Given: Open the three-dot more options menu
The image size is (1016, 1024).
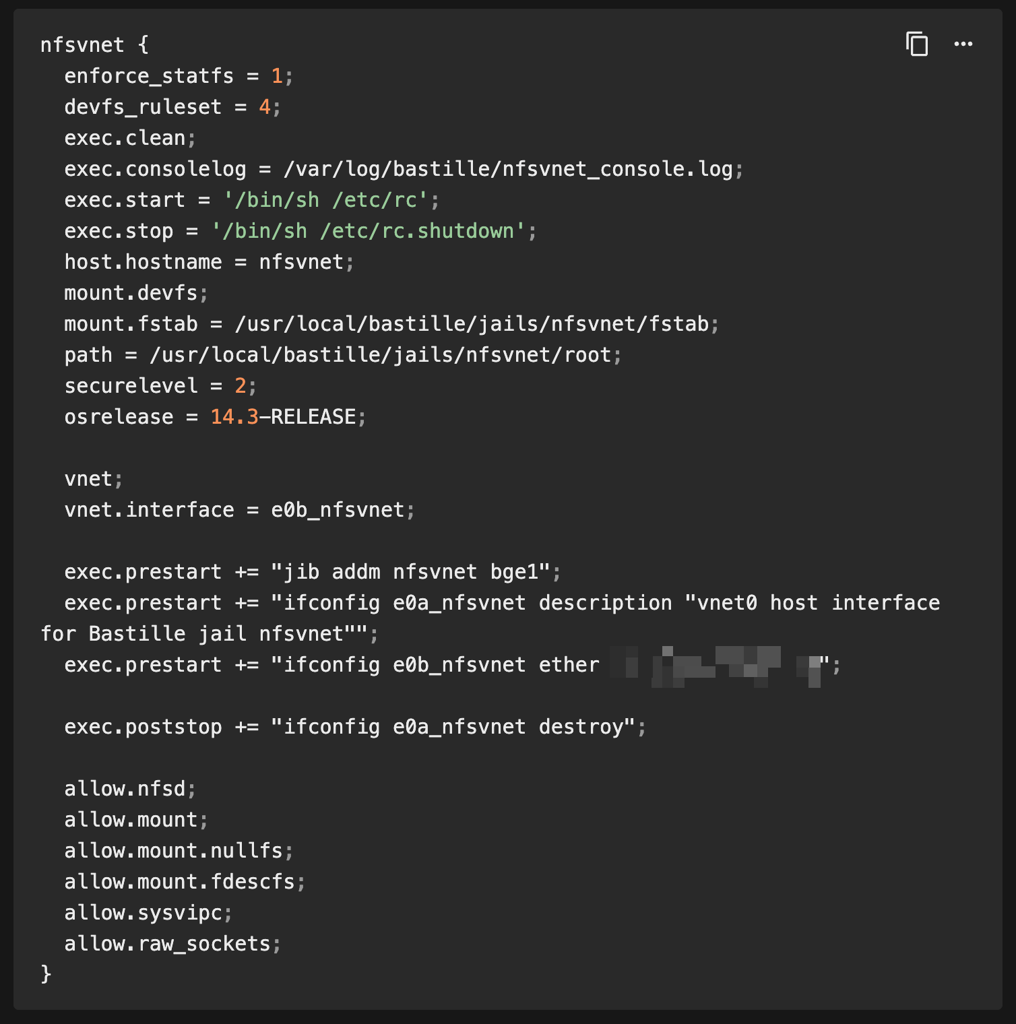Looking at the screenshot, I should [x=963, y=44].
